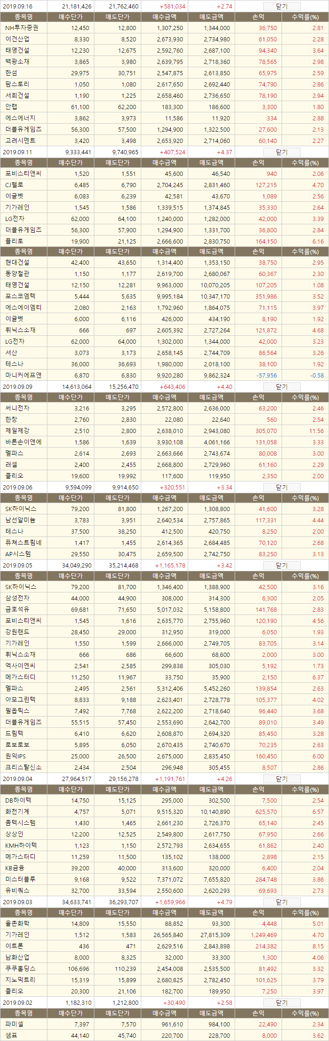Select the 금호석유 row name

click(x=17, y=609)
